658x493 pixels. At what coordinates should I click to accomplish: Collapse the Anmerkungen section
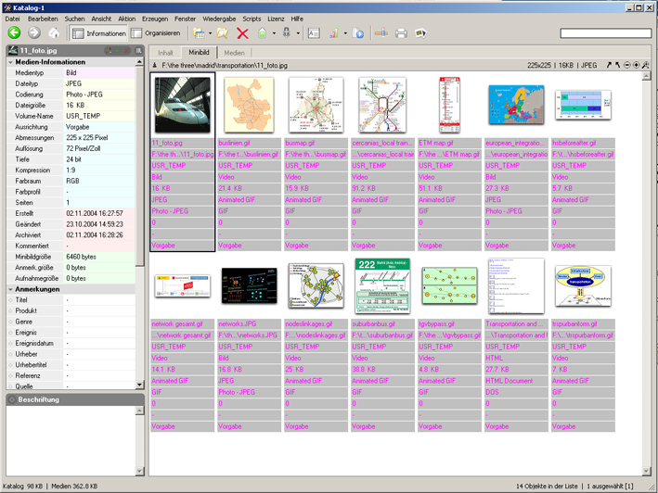pos(10,289)
